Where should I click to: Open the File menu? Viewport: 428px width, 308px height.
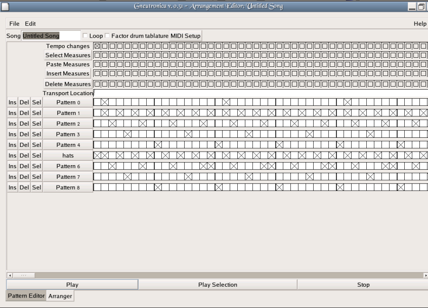14,24
